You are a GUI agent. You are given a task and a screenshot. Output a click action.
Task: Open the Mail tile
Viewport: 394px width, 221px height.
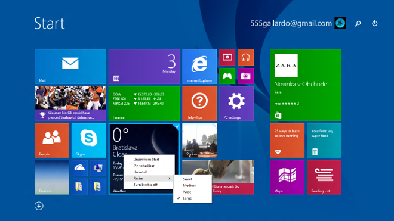coord(70,67)
